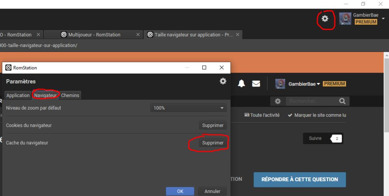Click the Rechercher search field
The width and height of the screenshot is (389, 196).
310,101
